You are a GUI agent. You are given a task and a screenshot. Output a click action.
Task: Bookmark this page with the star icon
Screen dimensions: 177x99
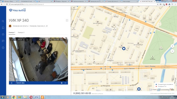(158, 4)
